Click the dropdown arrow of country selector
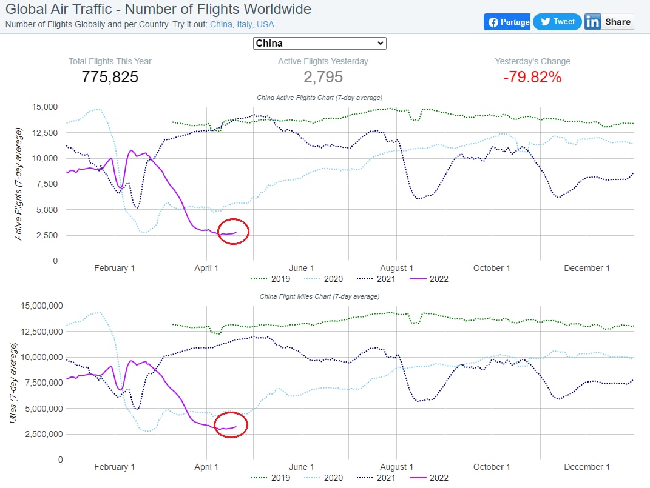 tap(380, 44)
